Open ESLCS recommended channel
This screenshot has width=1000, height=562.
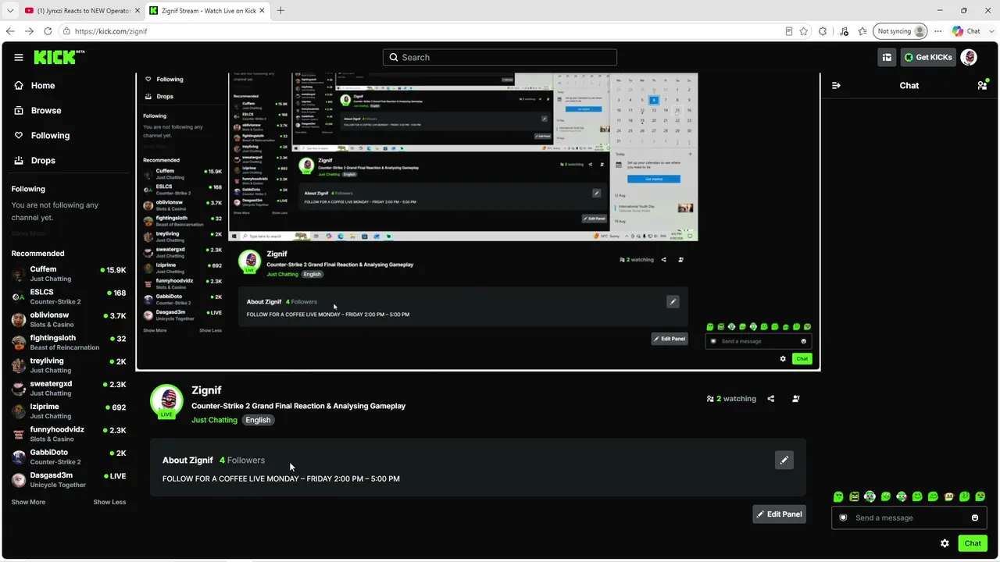click(x=69, y=297)
